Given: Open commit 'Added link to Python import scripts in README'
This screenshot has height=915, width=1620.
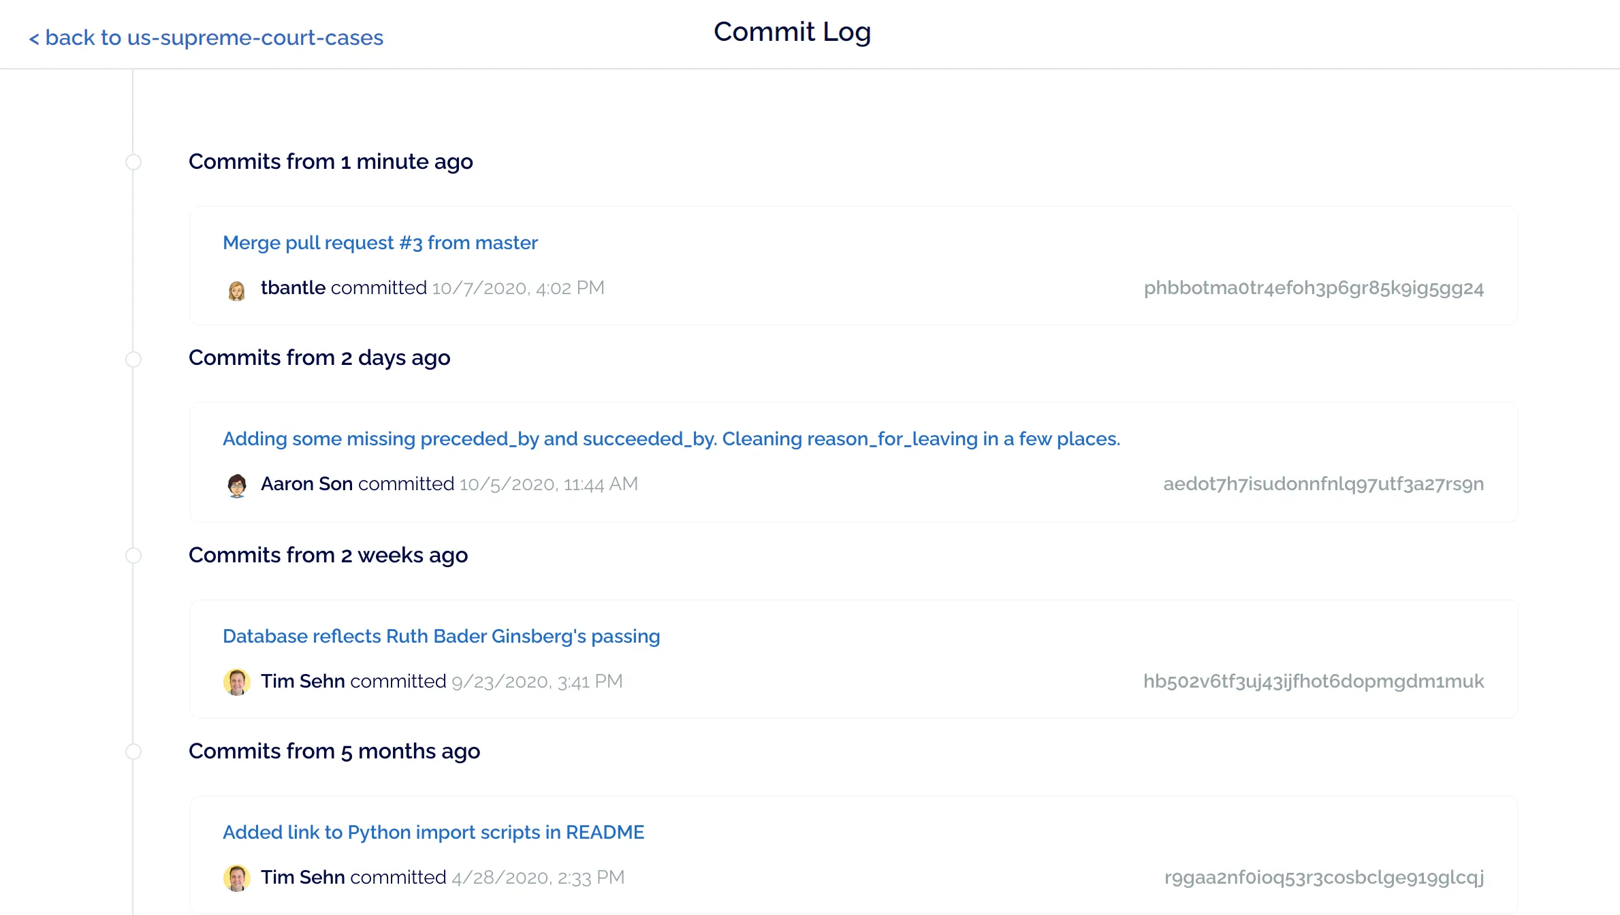Looking at the screenshot, I should [x=434, y=832].
